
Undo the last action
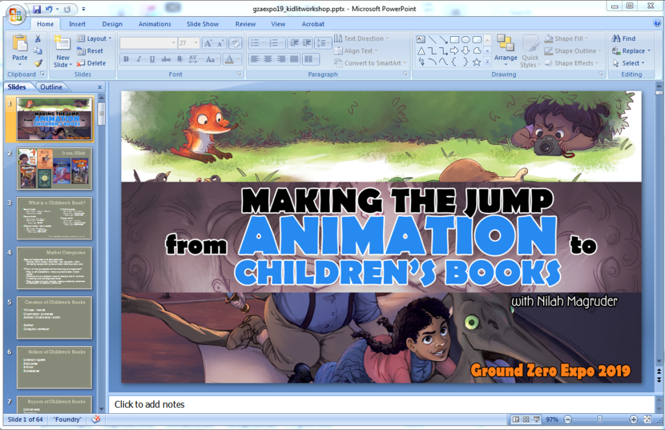tap(49, 9)
